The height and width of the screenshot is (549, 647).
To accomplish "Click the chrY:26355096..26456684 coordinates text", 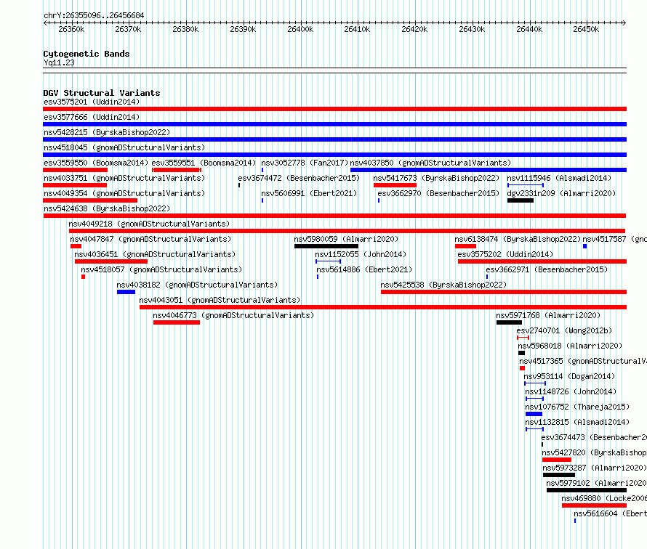I will 94,16.
